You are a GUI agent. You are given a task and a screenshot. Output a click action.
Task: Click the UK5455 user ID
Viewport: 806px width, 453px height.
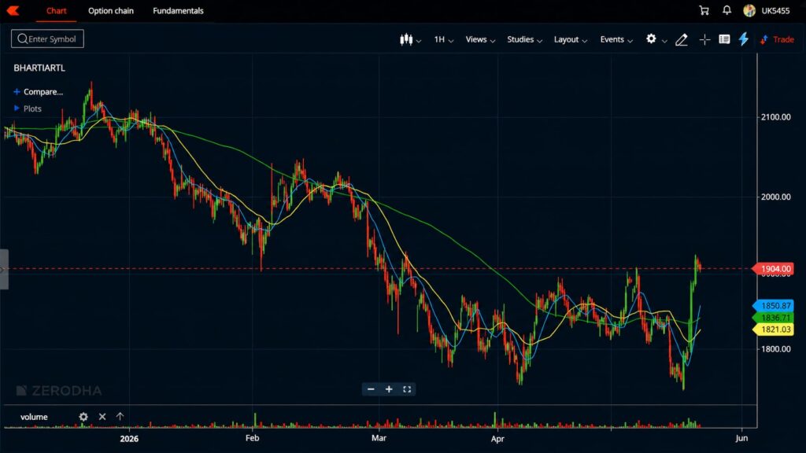(775, 11)
